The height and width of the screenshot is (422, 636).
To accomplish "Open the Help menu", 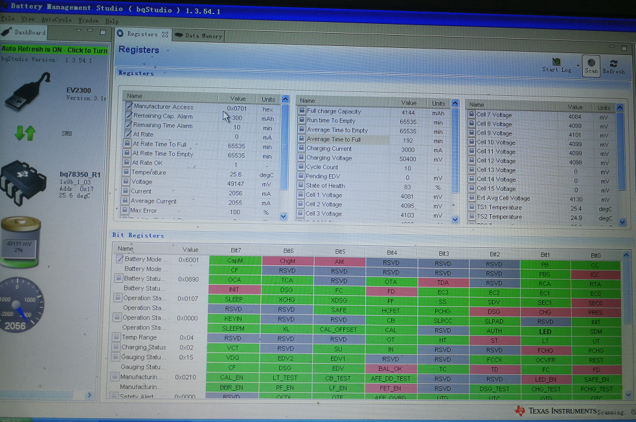I will [112, 21].
